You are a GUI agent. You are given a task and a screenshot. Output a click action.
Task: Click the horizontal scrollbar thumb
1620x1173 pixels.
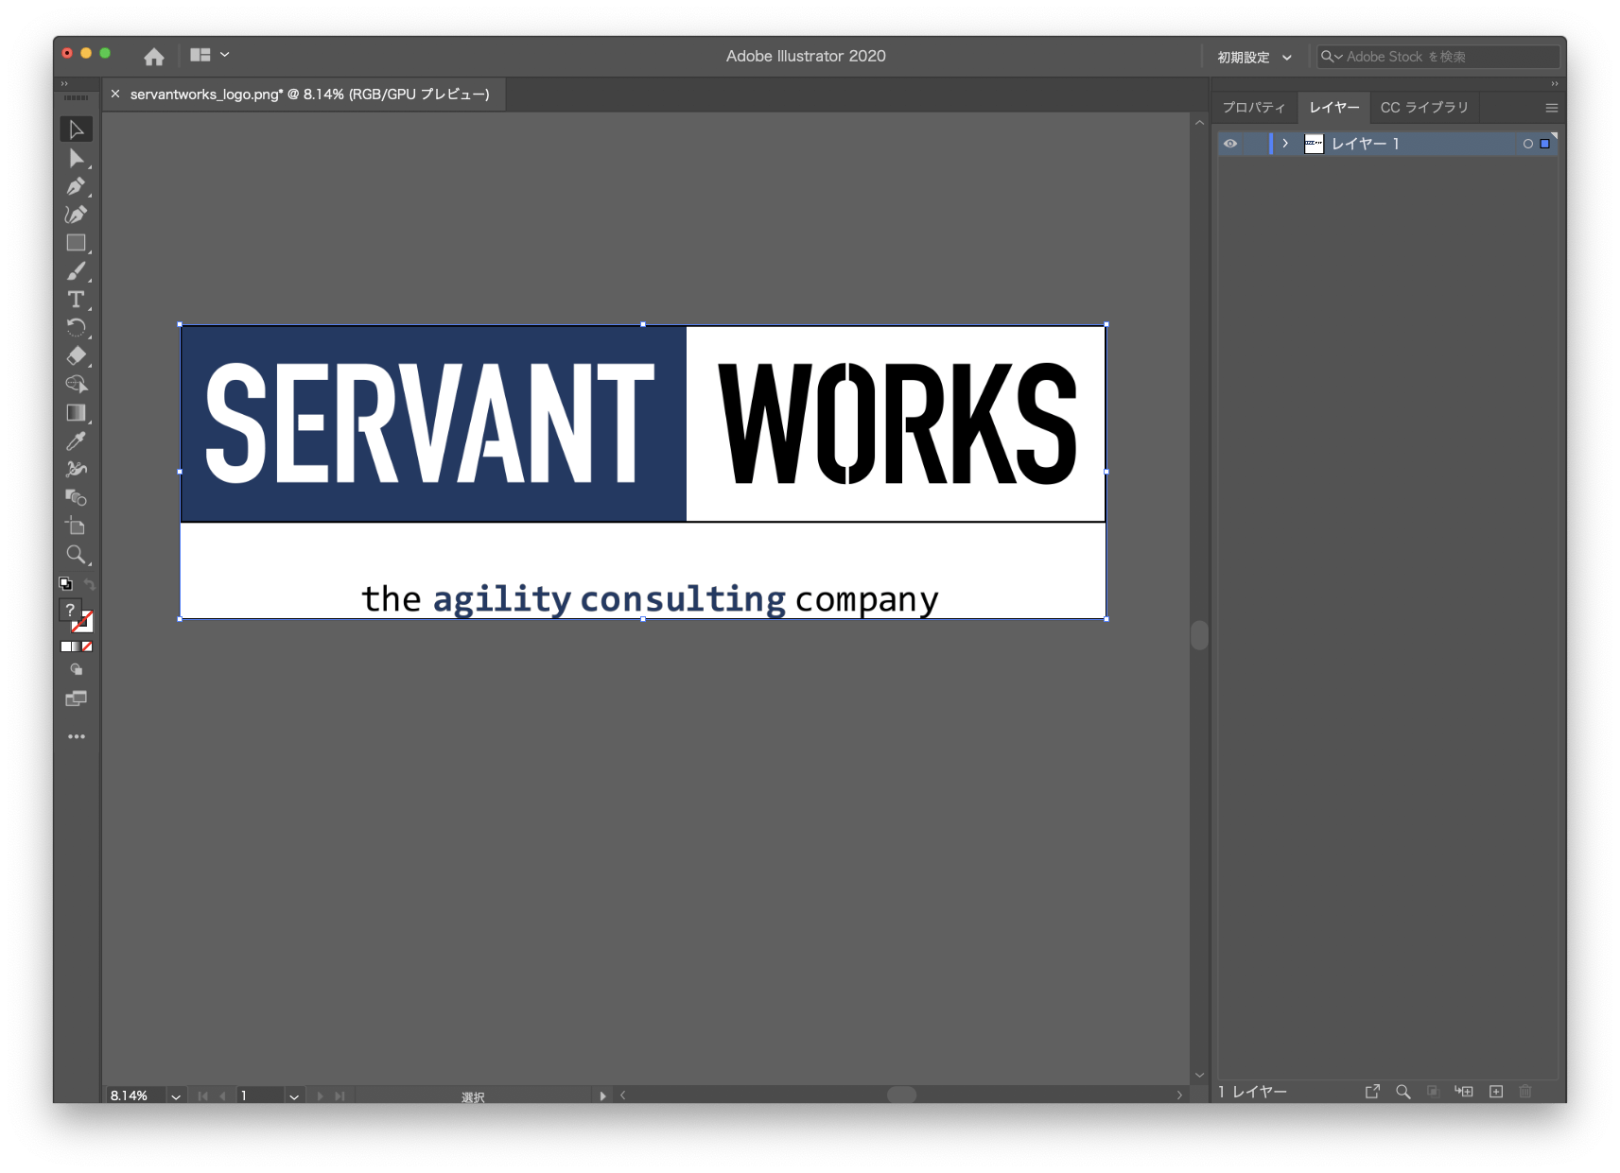click(902, 1095)
